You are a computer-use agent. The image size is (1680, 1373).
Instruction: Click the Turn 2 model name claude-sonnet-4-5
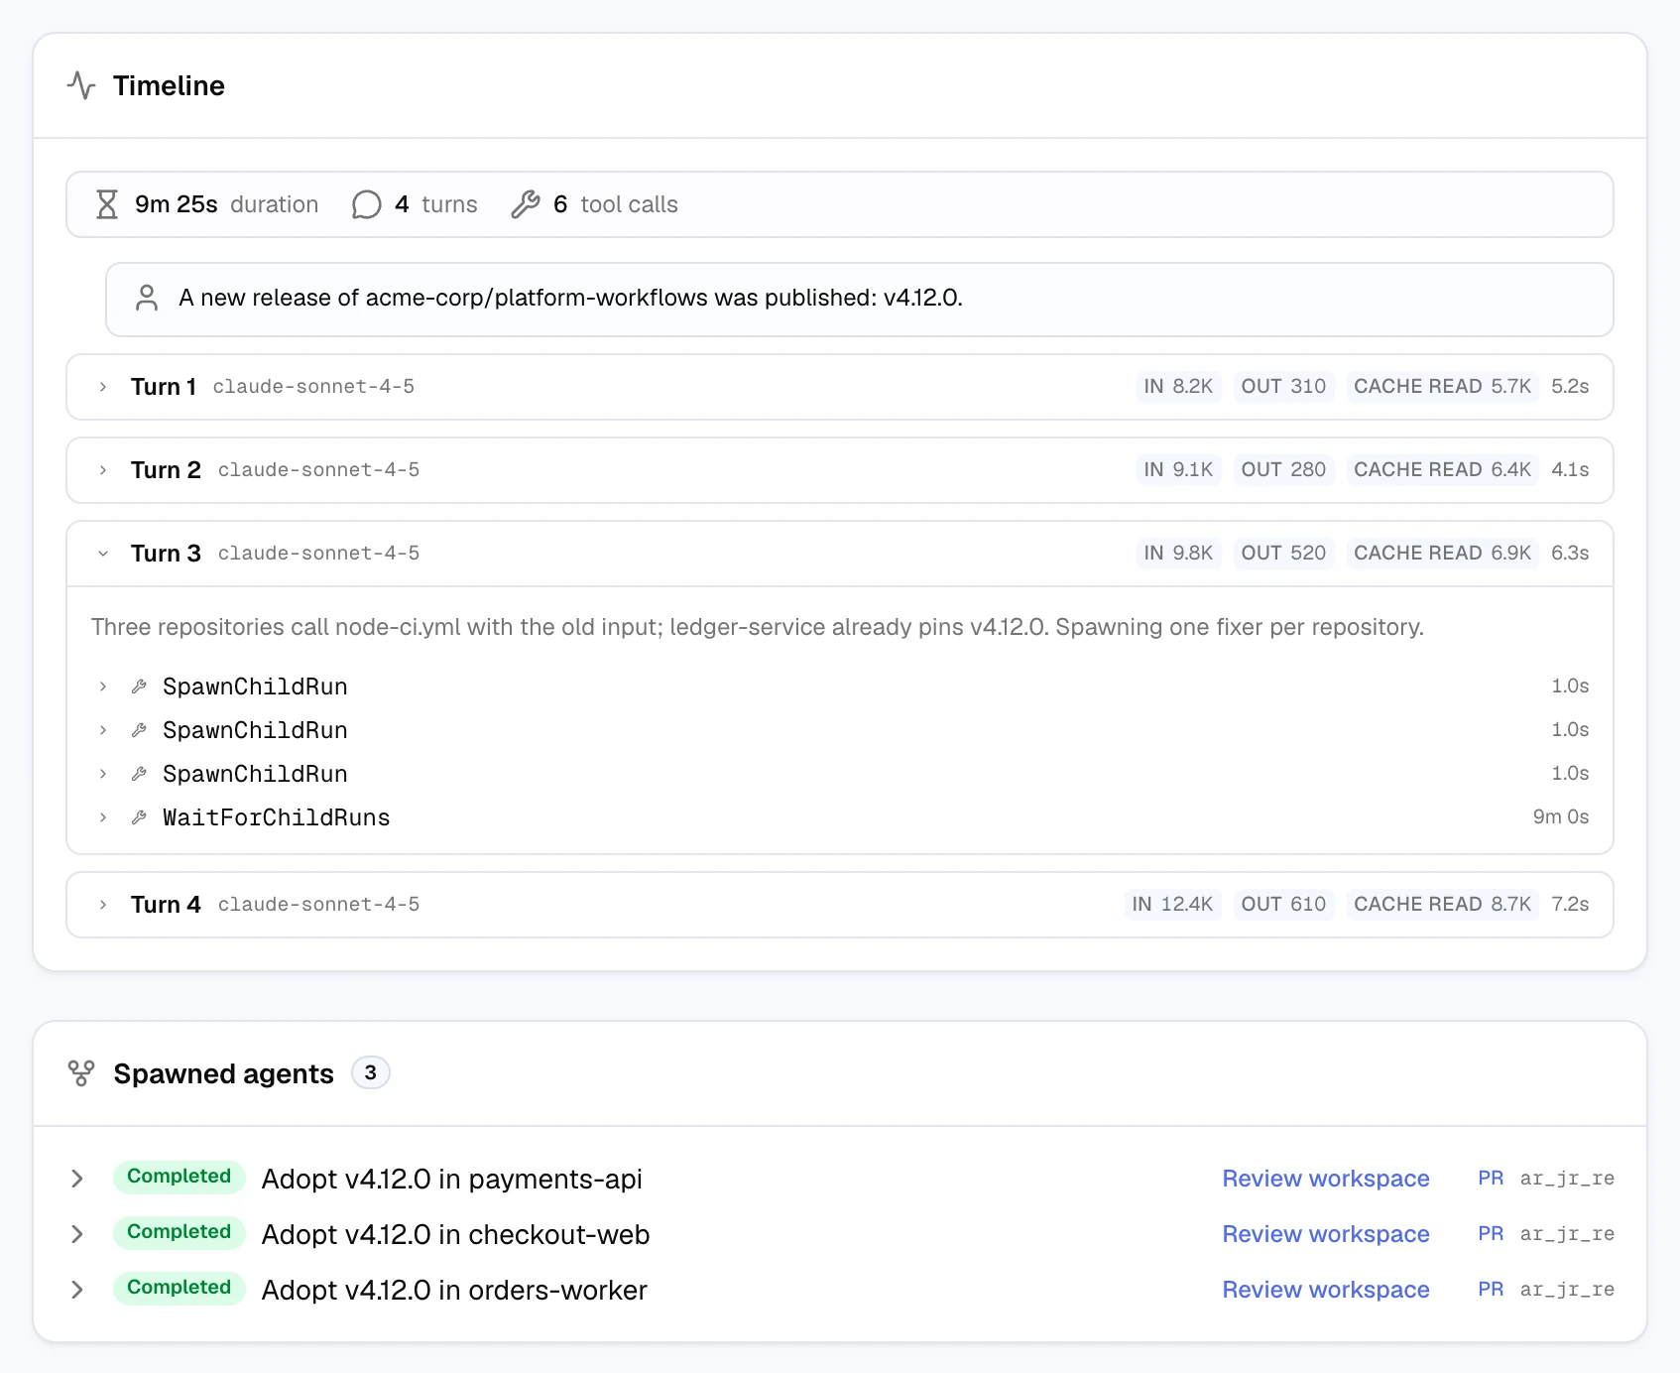tap(318, 470)
